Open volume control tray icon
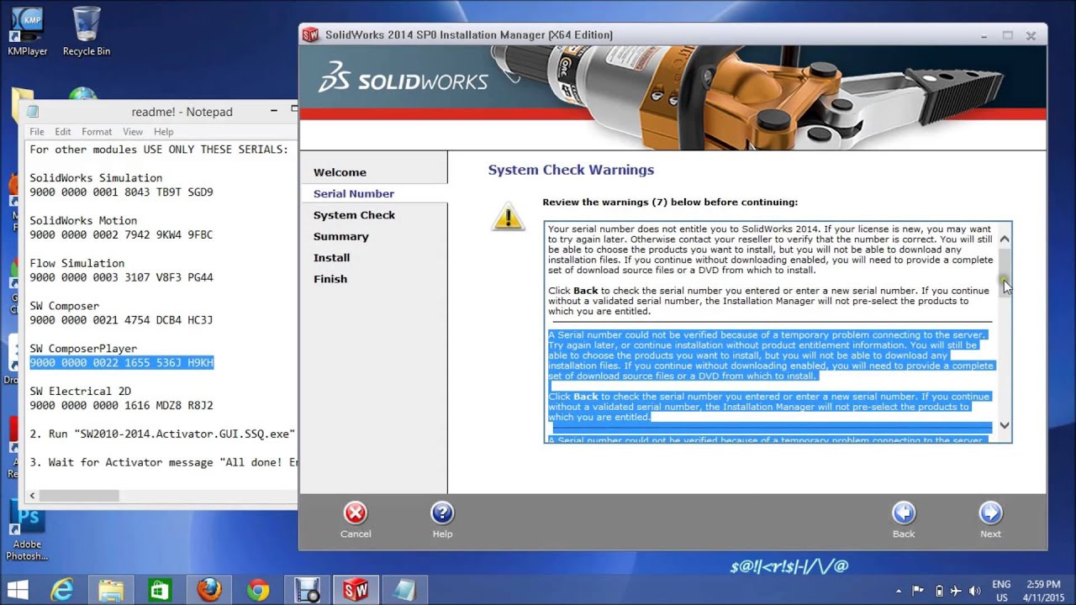This screenshot has width=1076, height=605. pos(975,591)
